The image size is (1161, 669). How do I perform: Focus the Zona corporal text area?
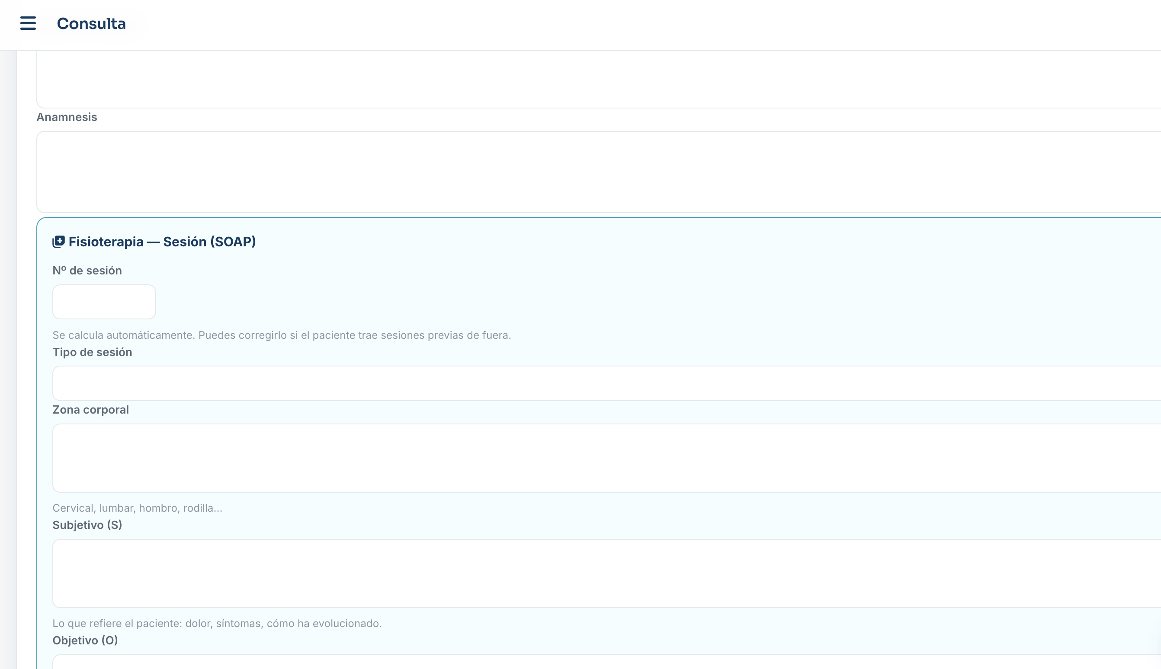coord(606,458)
